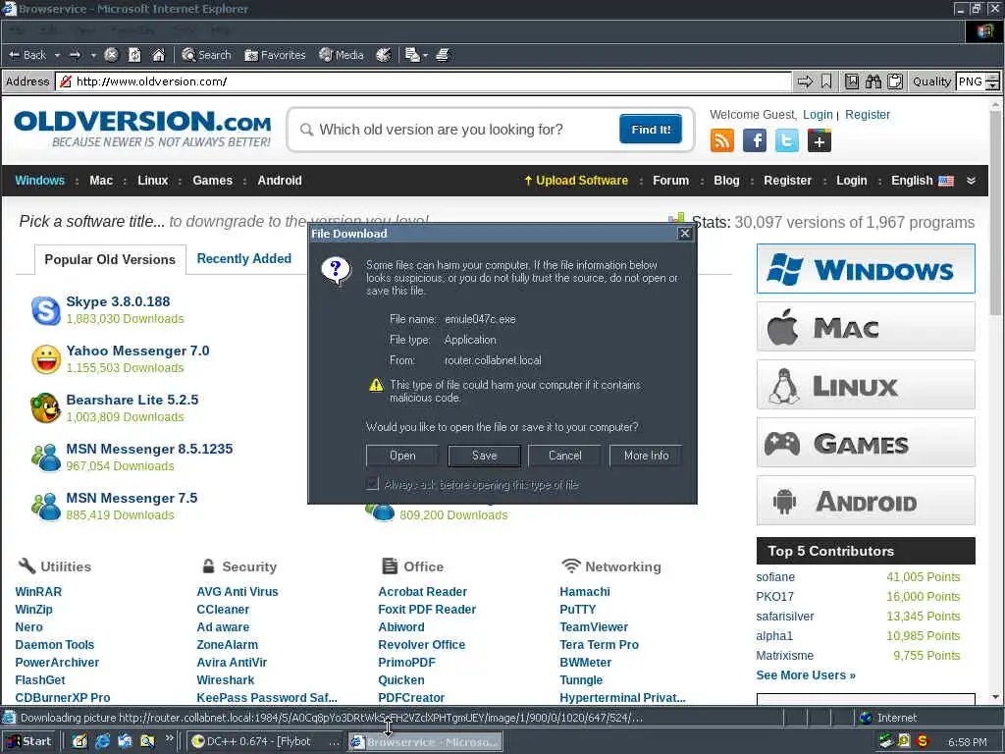
Task: Open the WinRAR link under Utilities
Action: click(38, 592)
